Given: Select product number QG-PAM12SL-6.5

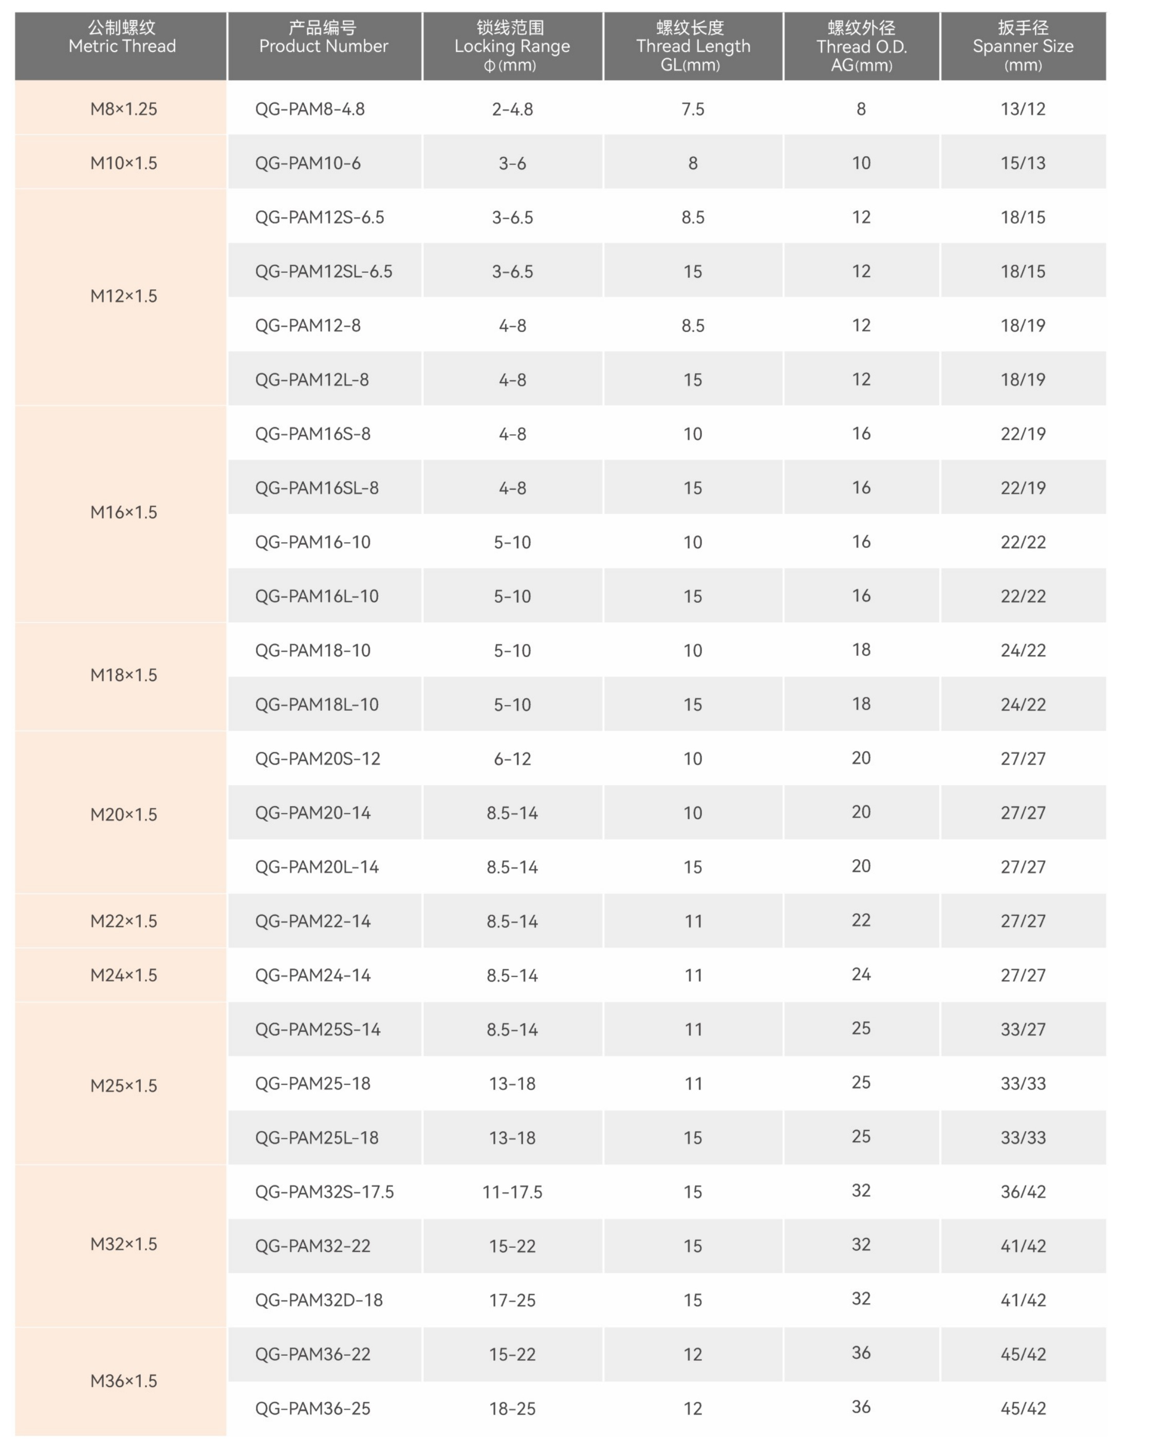Looking at the screenshot, I should 324,271.
